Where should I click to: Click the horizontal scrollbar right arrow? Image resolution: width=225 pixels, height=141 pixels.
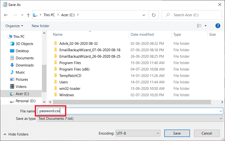click(222, 102)
